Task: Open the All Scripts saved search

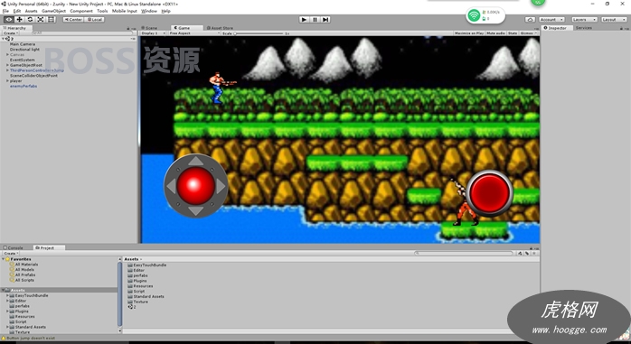Action: (x=22, y=280)
